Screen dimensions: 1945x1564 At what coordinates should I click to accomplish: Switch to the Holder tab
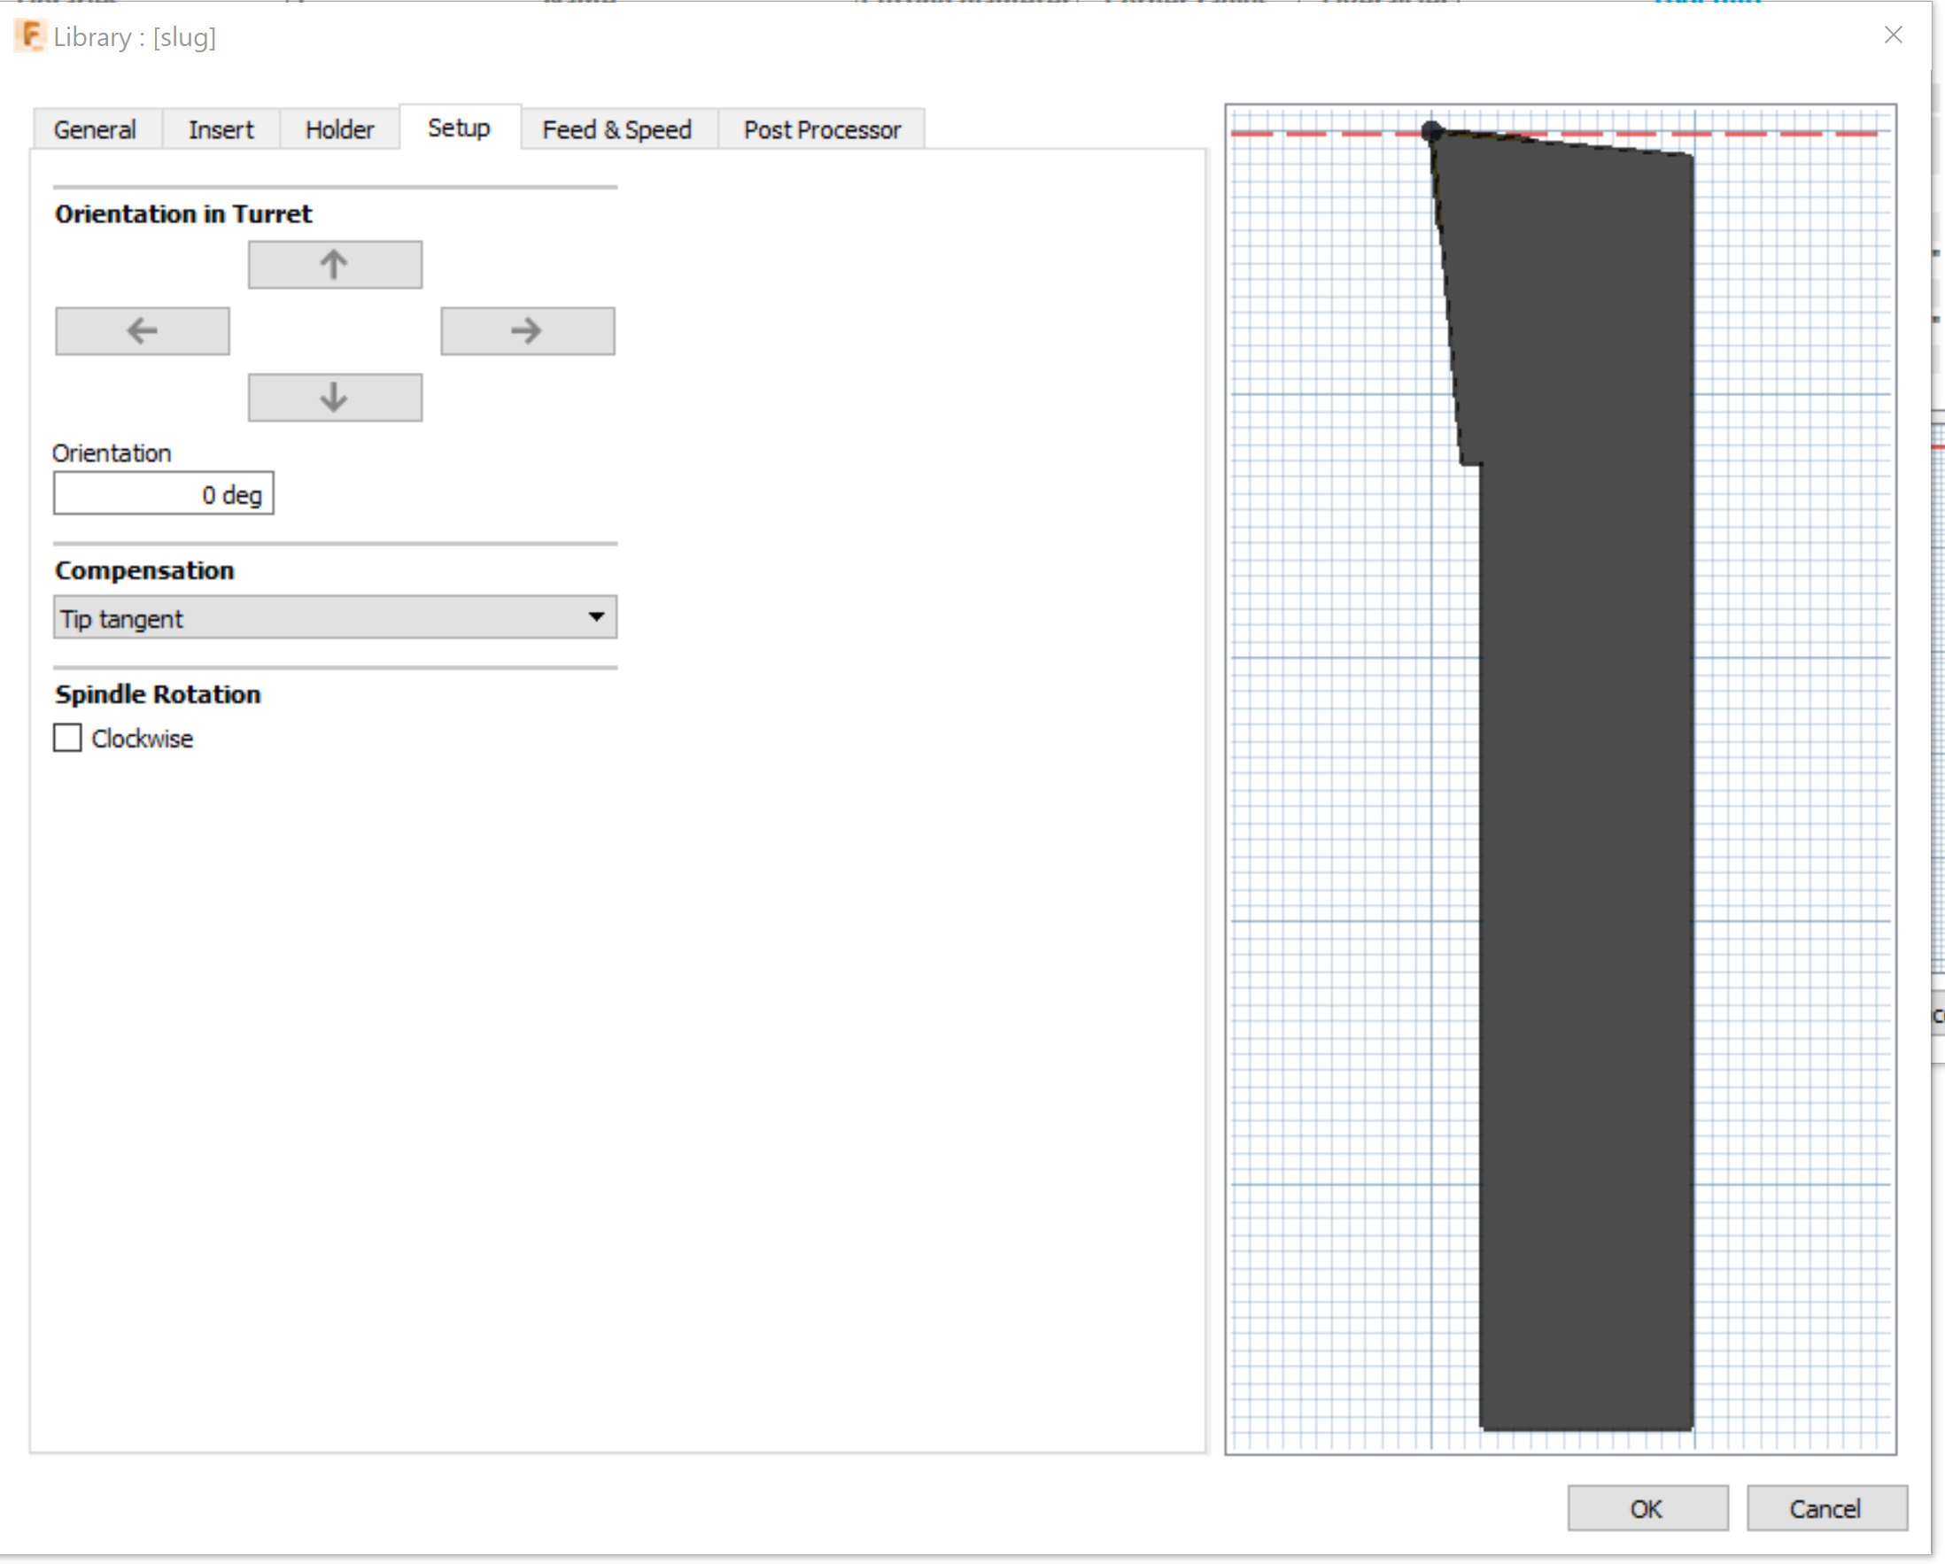339,129
